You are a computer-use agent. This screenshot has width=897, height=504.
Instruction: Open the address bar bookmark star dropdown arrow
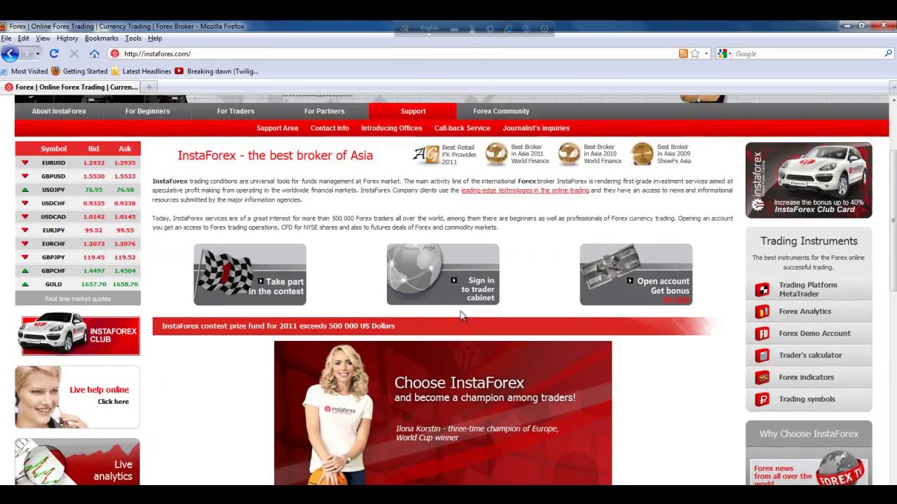click(706, 54)
